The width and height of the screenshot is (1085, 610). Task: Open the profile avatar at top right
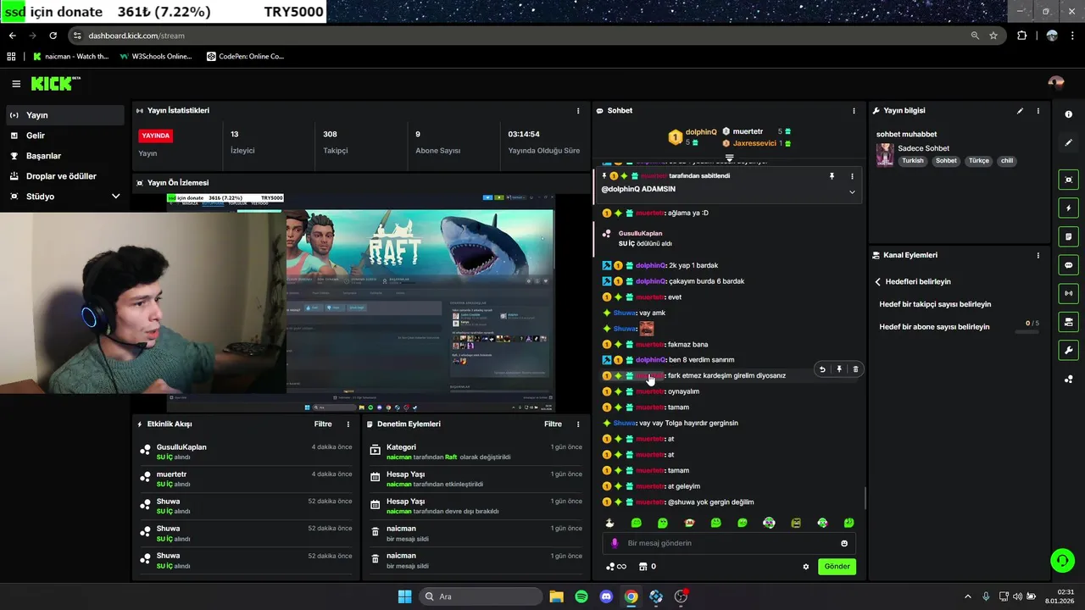[1056, 83]
